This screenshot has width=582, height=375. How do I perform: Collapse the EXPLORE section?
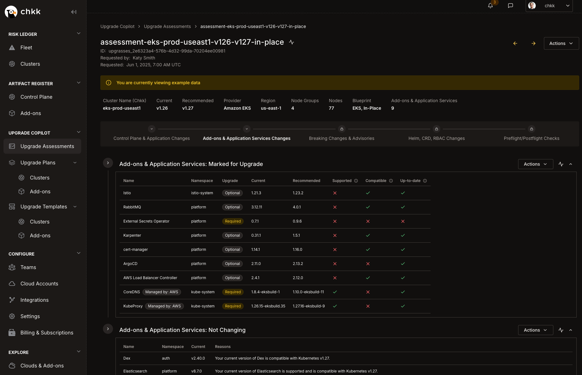click(79, 352)
